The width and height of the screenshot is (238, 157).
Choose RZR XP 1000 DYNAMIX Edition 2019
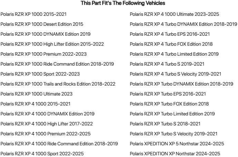(46, 34)
